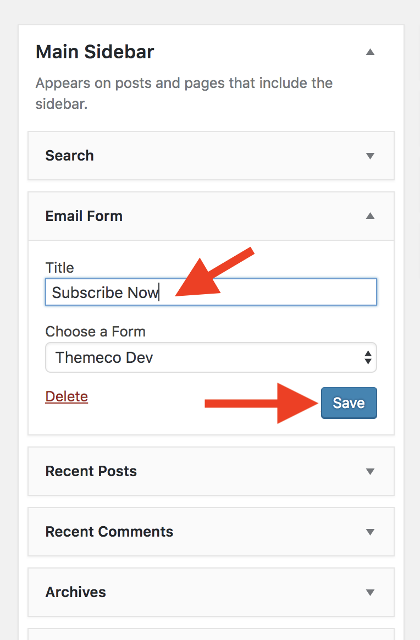
Task: Delete the Email Form widget
Action: pos(66,396)
